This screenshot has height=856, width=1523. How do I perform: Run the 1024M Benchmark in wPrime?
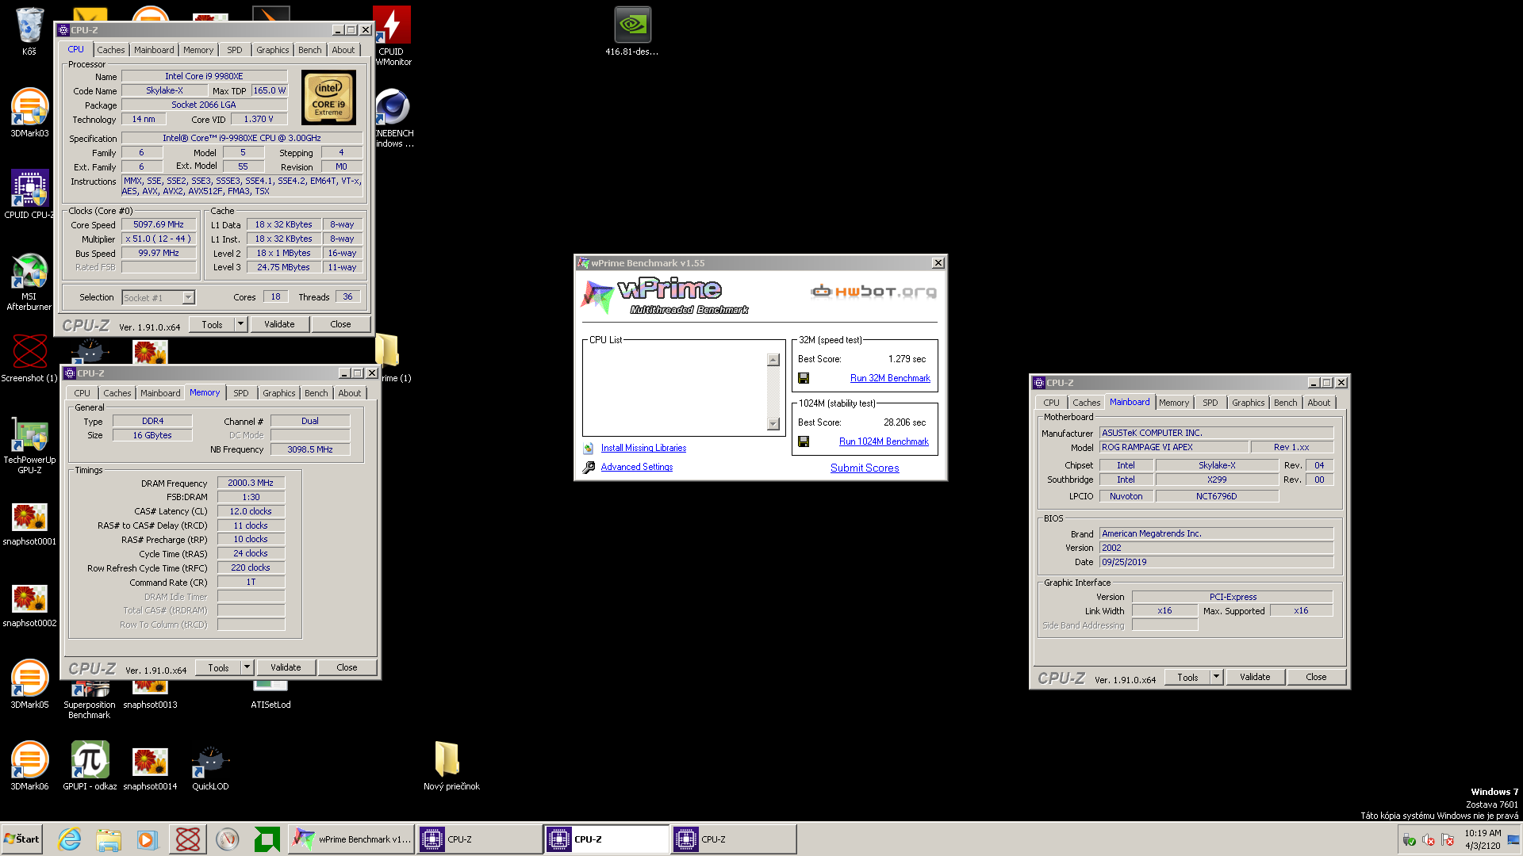(x=884, y=441)
